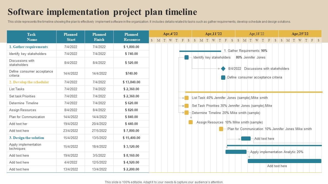
Task: Select the Apr,11'22 week header
Action: [x=213, y=34]
